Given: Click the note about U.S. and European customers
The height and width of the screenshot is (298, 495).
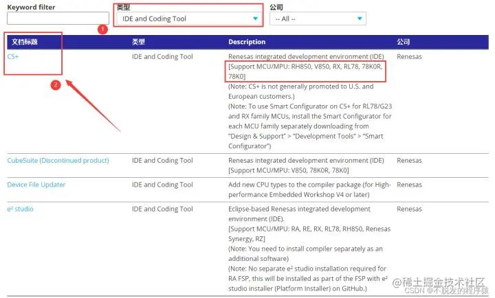Looking at the screenshot, I should click(x=301, y=91).
